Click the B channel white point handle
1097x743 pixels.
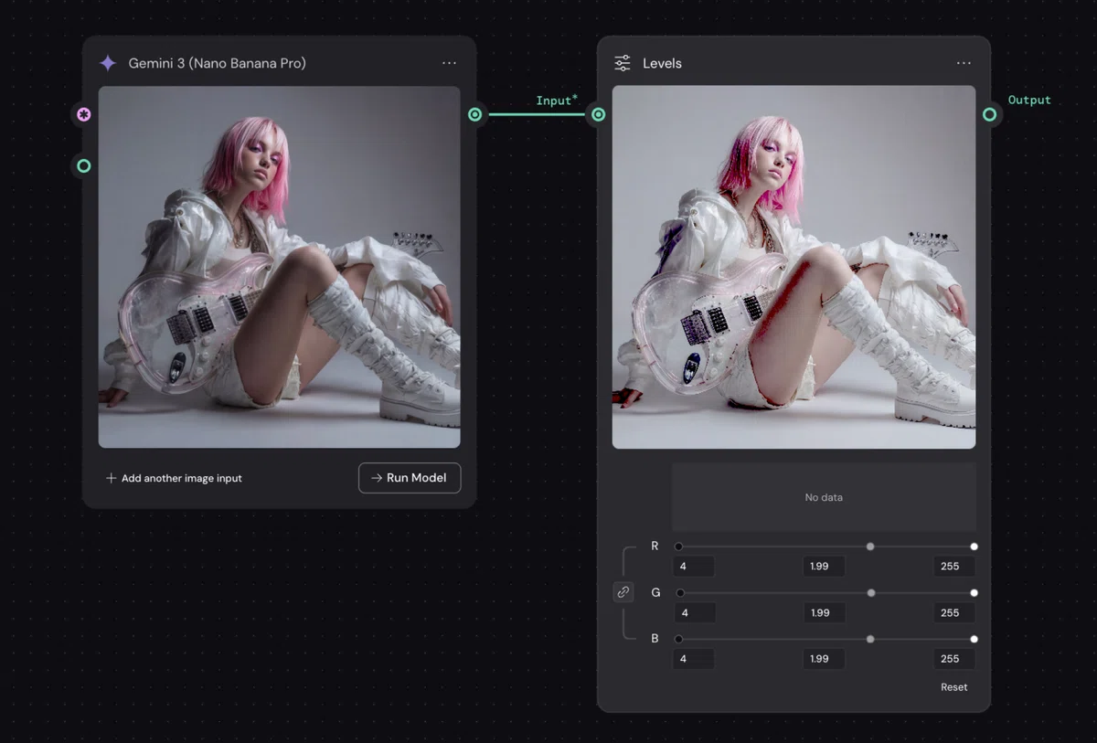(x=974, y=639)
